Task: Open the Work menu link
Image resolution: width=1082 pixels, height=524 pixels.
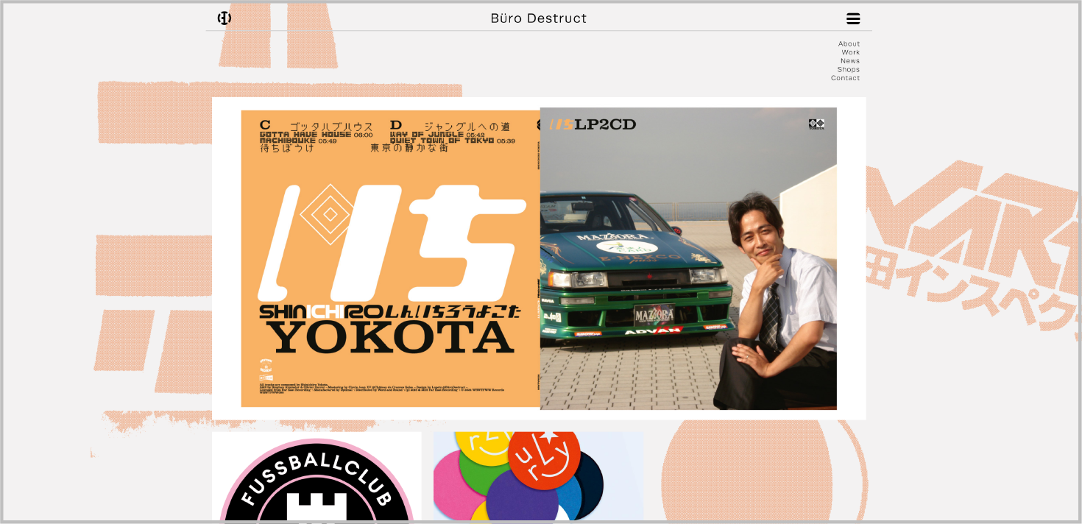Action: [x=851, y=52]
